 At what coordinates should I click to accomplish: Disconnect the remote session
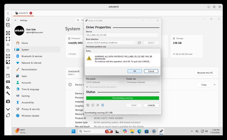8,115
